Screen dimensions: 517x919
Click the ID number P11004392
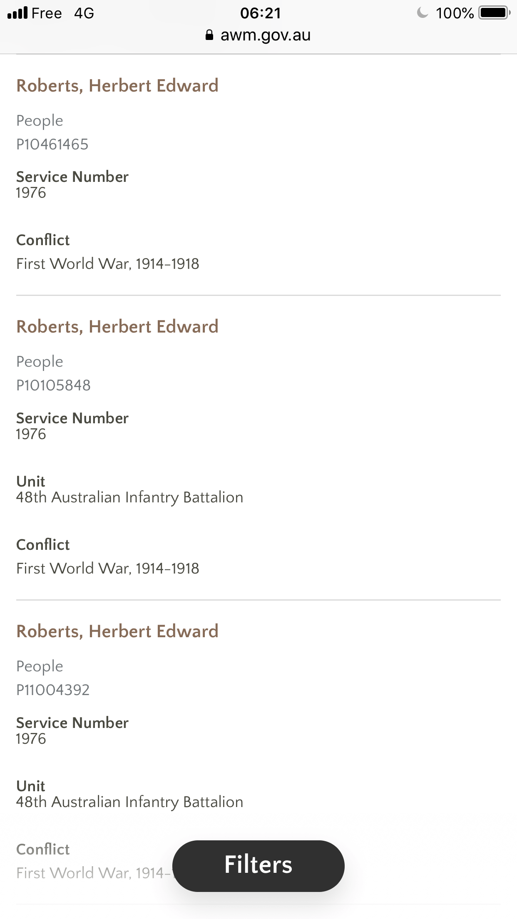tap(53, 690)
